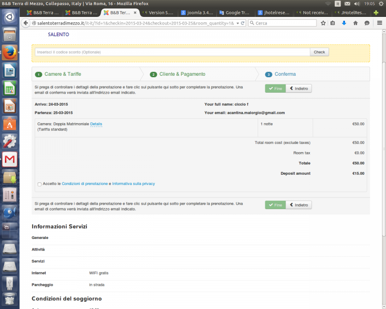Click the bottom Indietro button
This screenshot has height=309, width=386.
(x=299, y=205)
